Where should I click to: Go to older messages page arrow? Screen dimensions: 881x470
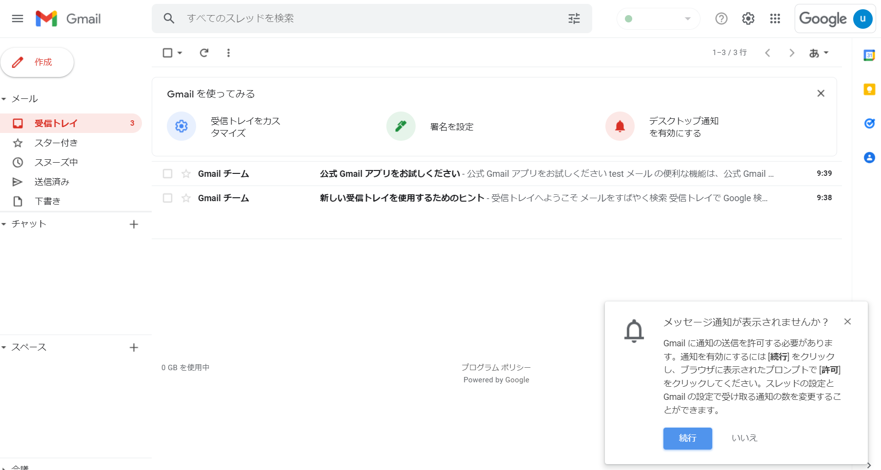tap(792, 53)
